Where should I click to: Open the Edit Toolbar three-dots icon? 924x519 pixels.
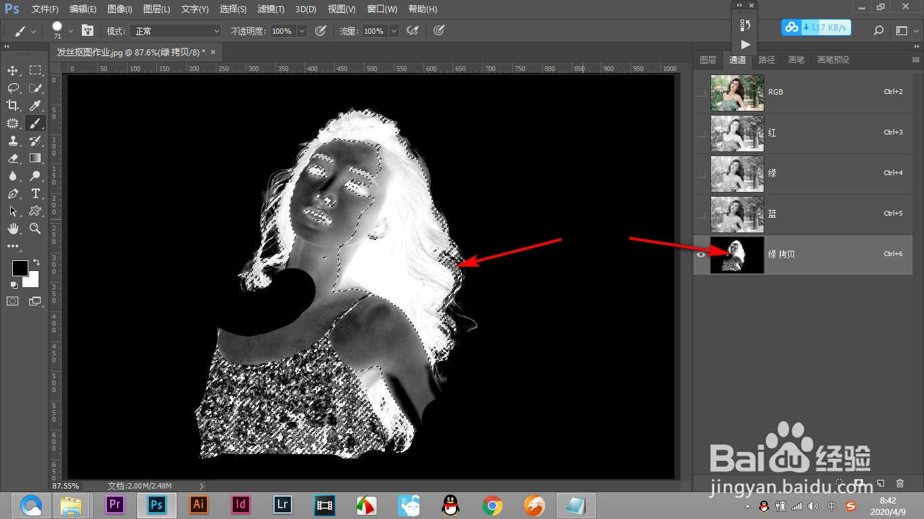(x=13, y=246)
